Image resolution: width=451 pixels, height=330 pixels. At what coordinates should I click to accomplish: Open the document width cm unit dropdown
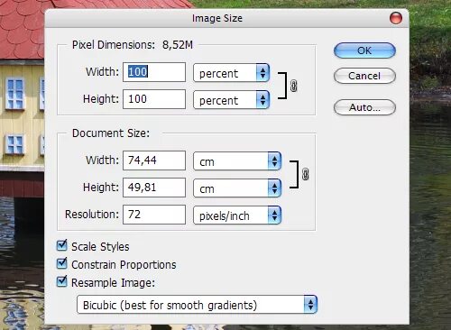[237, 161]
